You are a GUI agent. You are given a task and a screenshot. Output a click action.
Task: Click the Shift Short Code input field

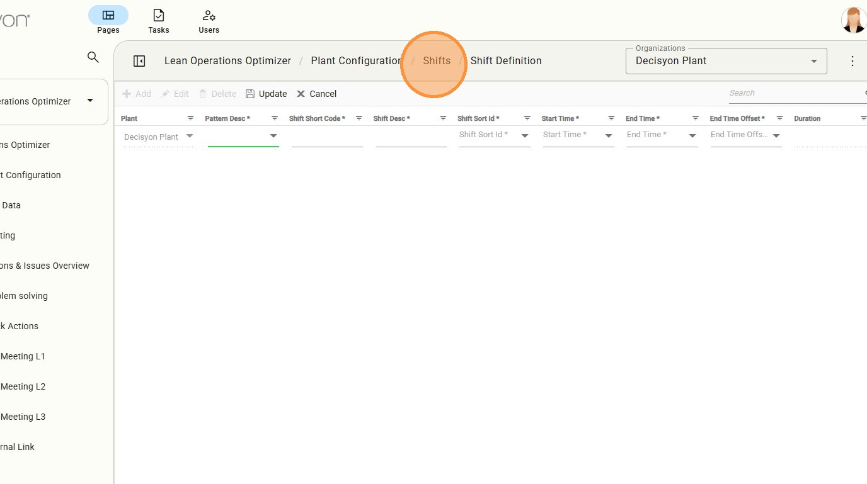(x=327, y=137)
